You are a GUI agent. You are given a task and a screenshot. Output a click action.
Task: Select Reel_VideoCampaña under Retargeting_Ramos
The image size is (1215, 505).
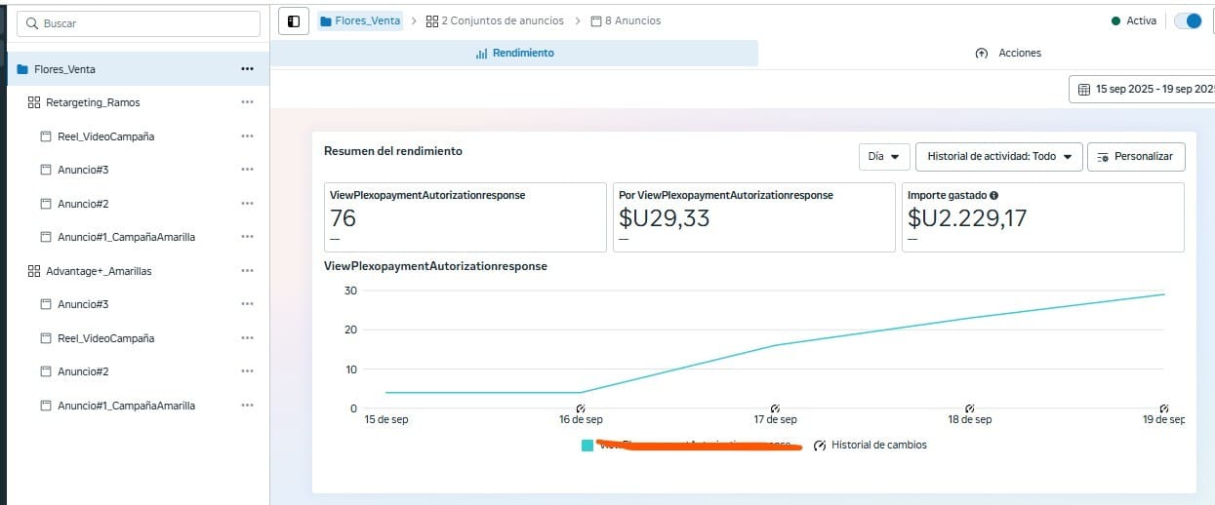pyautogui.click(x=105, y=136)
